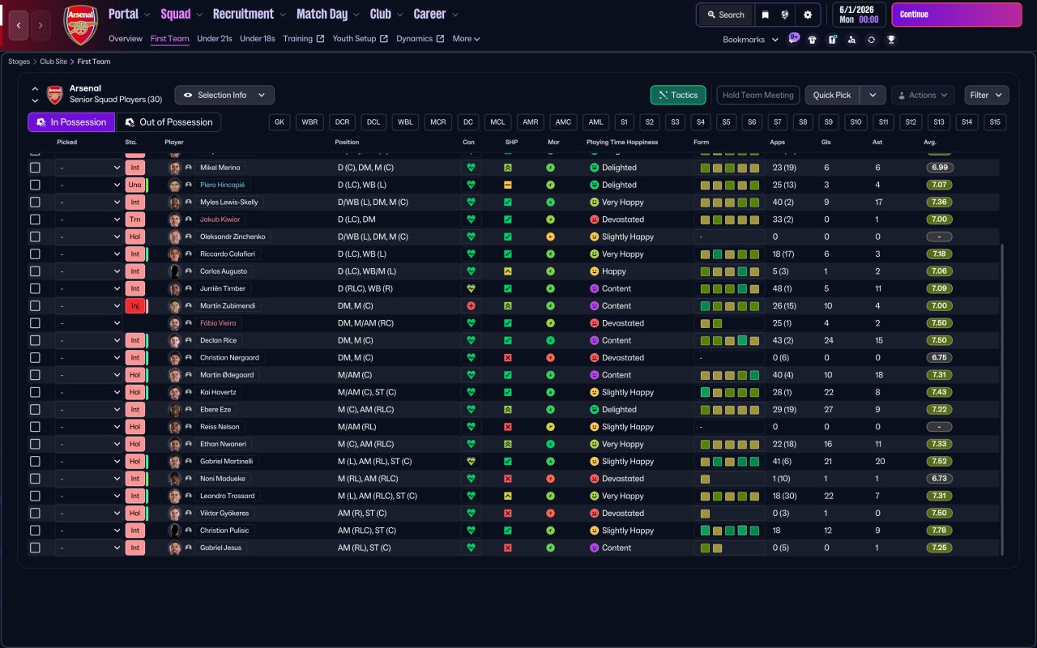Viewport: 1037px width, 648px height.
Task: Open Picked dropdown for Christian Pulisic
Action: [89, 531]
